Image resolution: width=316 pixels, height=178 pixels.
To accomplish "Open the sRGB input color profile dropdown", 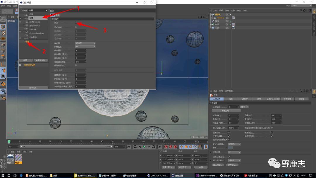I will (235, 160).
